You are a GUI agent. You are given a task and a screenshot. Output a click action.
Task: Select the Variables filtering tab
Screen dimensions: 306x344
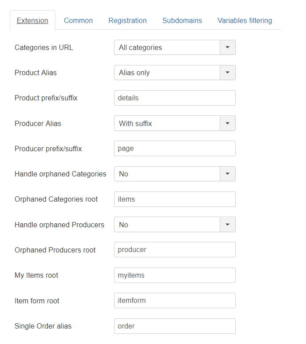245,20
